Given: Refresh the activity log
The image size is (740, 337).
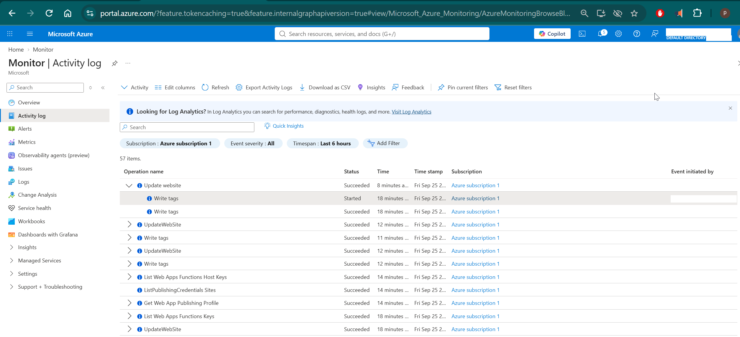Looking at the screenshot, I should coord(215,88).
